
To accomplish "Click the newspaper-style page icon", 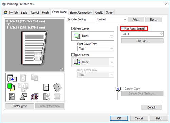I will tap(12, 97).
